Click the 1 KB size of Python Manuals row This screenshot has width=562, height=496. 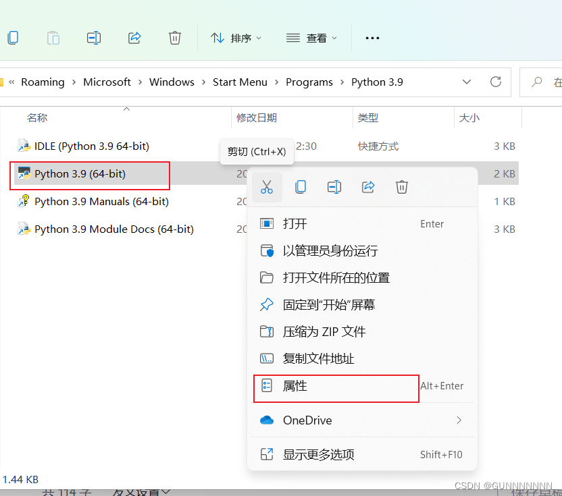tap(505, 202)
